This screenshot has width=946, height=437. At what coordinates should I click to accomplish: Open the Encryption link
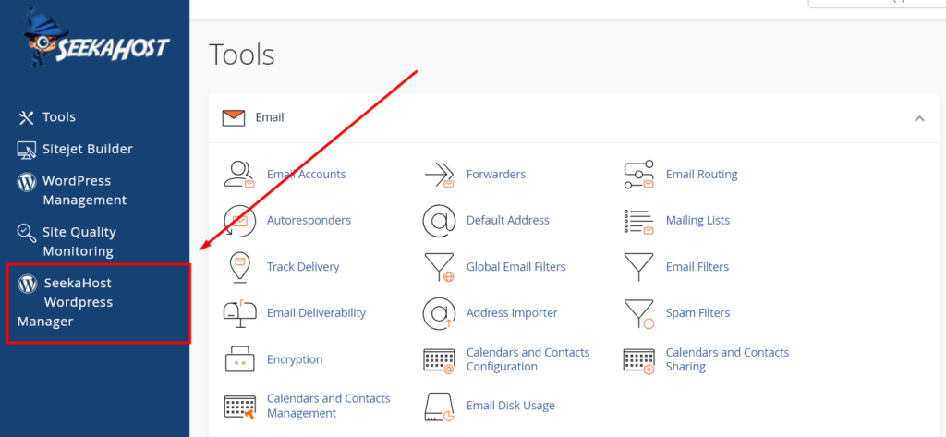pos(295,359)
